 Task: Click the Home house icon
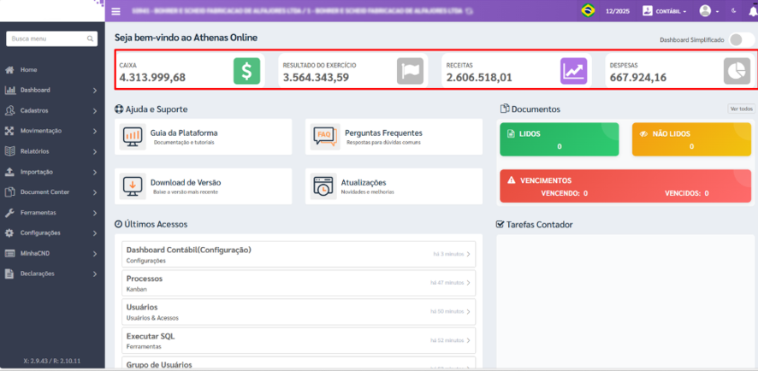click(x=9, y=70)
